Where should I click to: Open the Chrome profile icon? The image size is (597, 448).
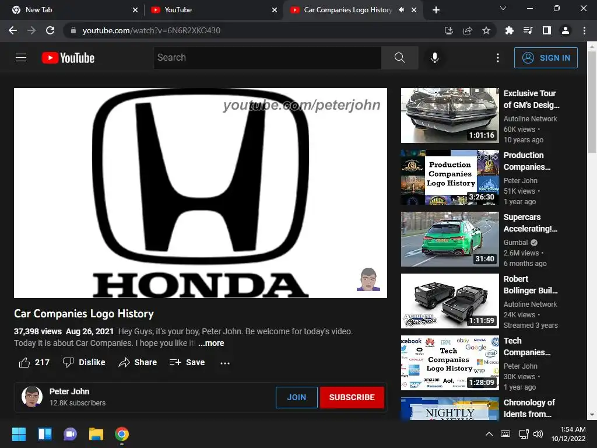point(566,30)
